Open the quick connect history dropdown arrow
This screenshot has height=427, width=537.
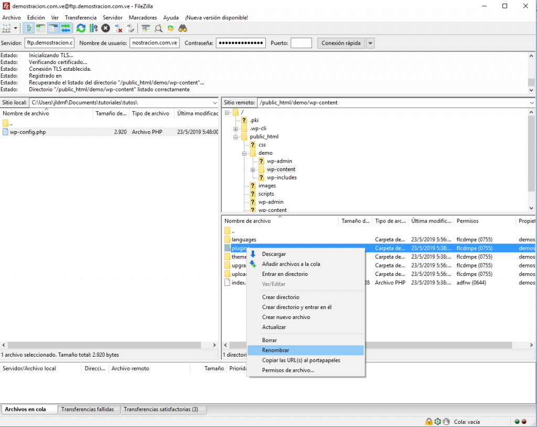[370, 43]
